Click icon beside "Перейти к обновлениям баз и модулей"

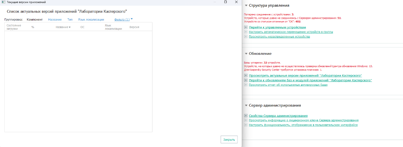click(x=246, y=81)
